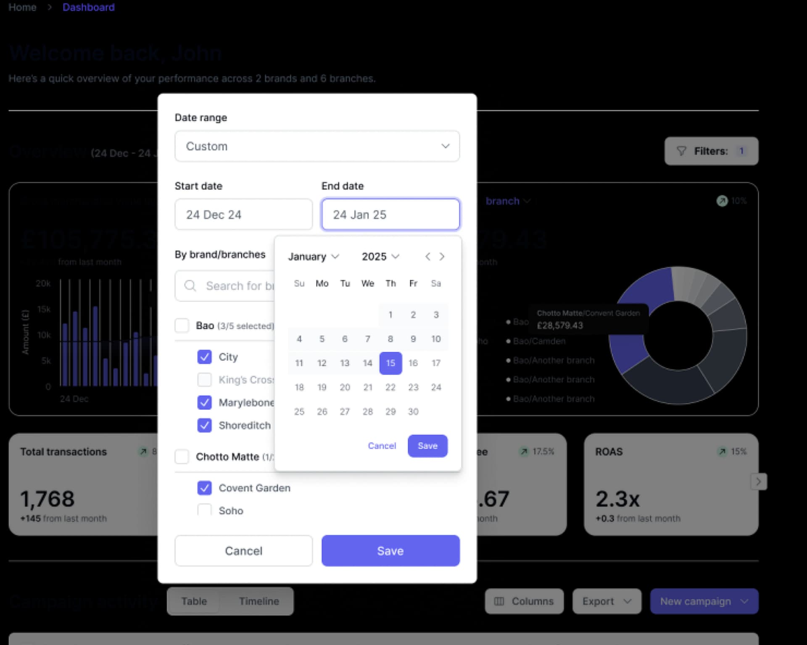Screen dimensions: 807x645
Task: Enable the Soho branch checkbox
Action: click(x=204, y=510)
